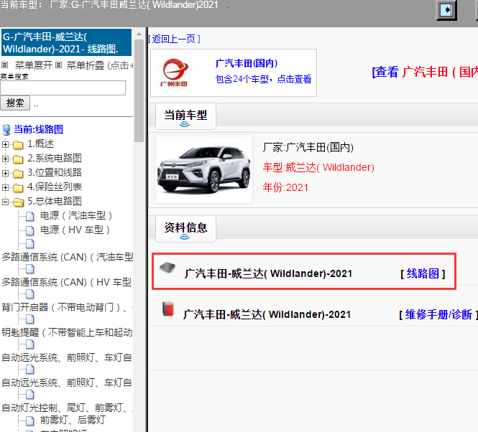Click the page icon above 多路通信系统 (CAN)（汽油车型
The image size is (478, 432).
[x=30, y=244]
